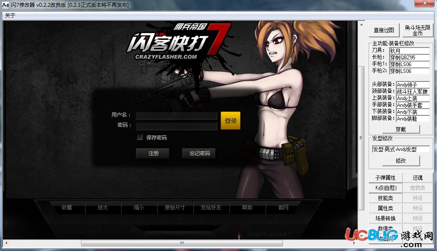The width and height of the screenshot is (437, 251).
Task: Open the 属性类 category
Action: pyautogui.click(x=385, y=208)
